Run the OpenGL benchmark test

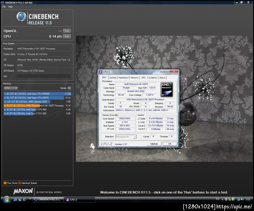tap(67, 31)
